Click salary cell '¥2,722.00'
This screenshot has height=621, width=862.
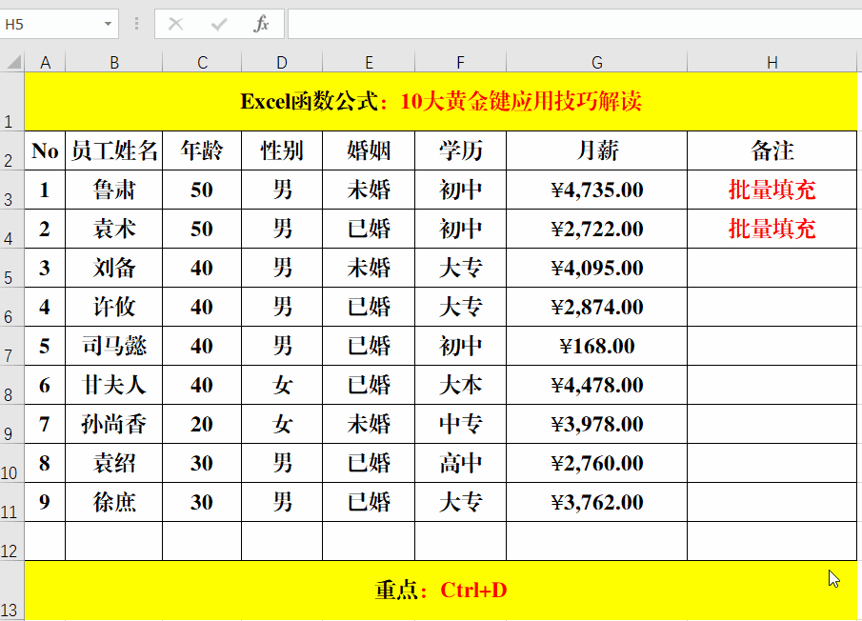click(x=596, y=229)
